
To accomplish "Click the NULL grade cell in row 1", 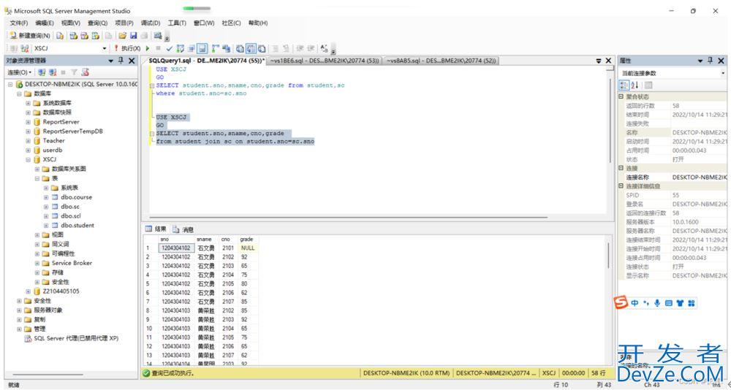I will pyautogui.click(x=248, y=248).
